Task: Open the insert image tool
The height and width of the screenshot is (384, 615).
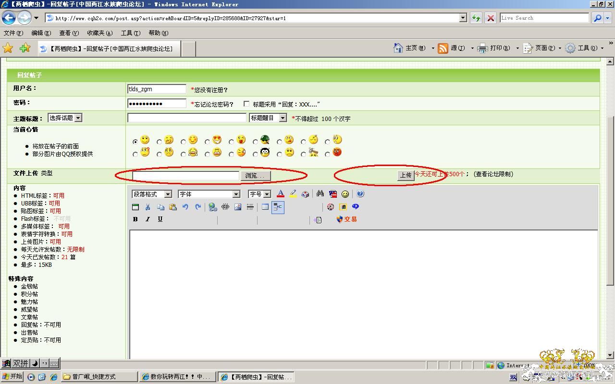Action: [238, 207]
